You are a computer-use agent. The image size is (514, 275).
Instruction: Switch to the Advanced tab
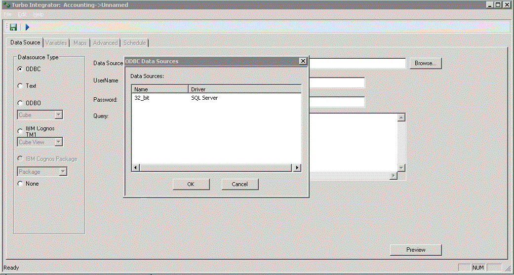[x=105, y=43]
